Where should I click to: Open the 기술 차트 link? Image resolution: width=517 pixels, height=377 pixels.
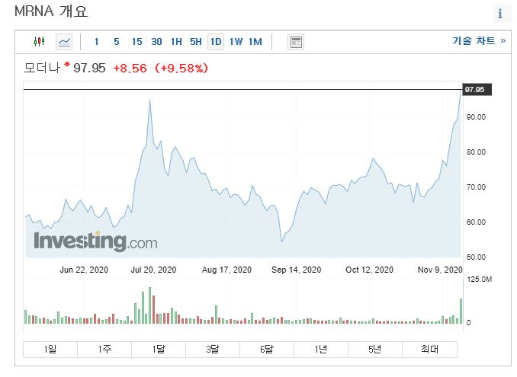click(479, 41)
